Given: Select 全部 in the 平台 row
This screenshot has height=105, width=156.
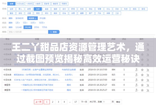Looking at the screenshot, I should 11,4.
